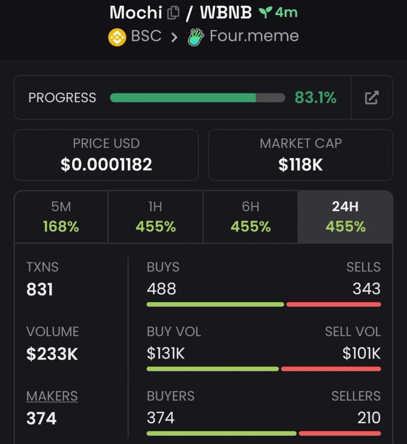Screen dimensions: 407x444
Task: Click the BSC chain logo icon
Action: 117,37
